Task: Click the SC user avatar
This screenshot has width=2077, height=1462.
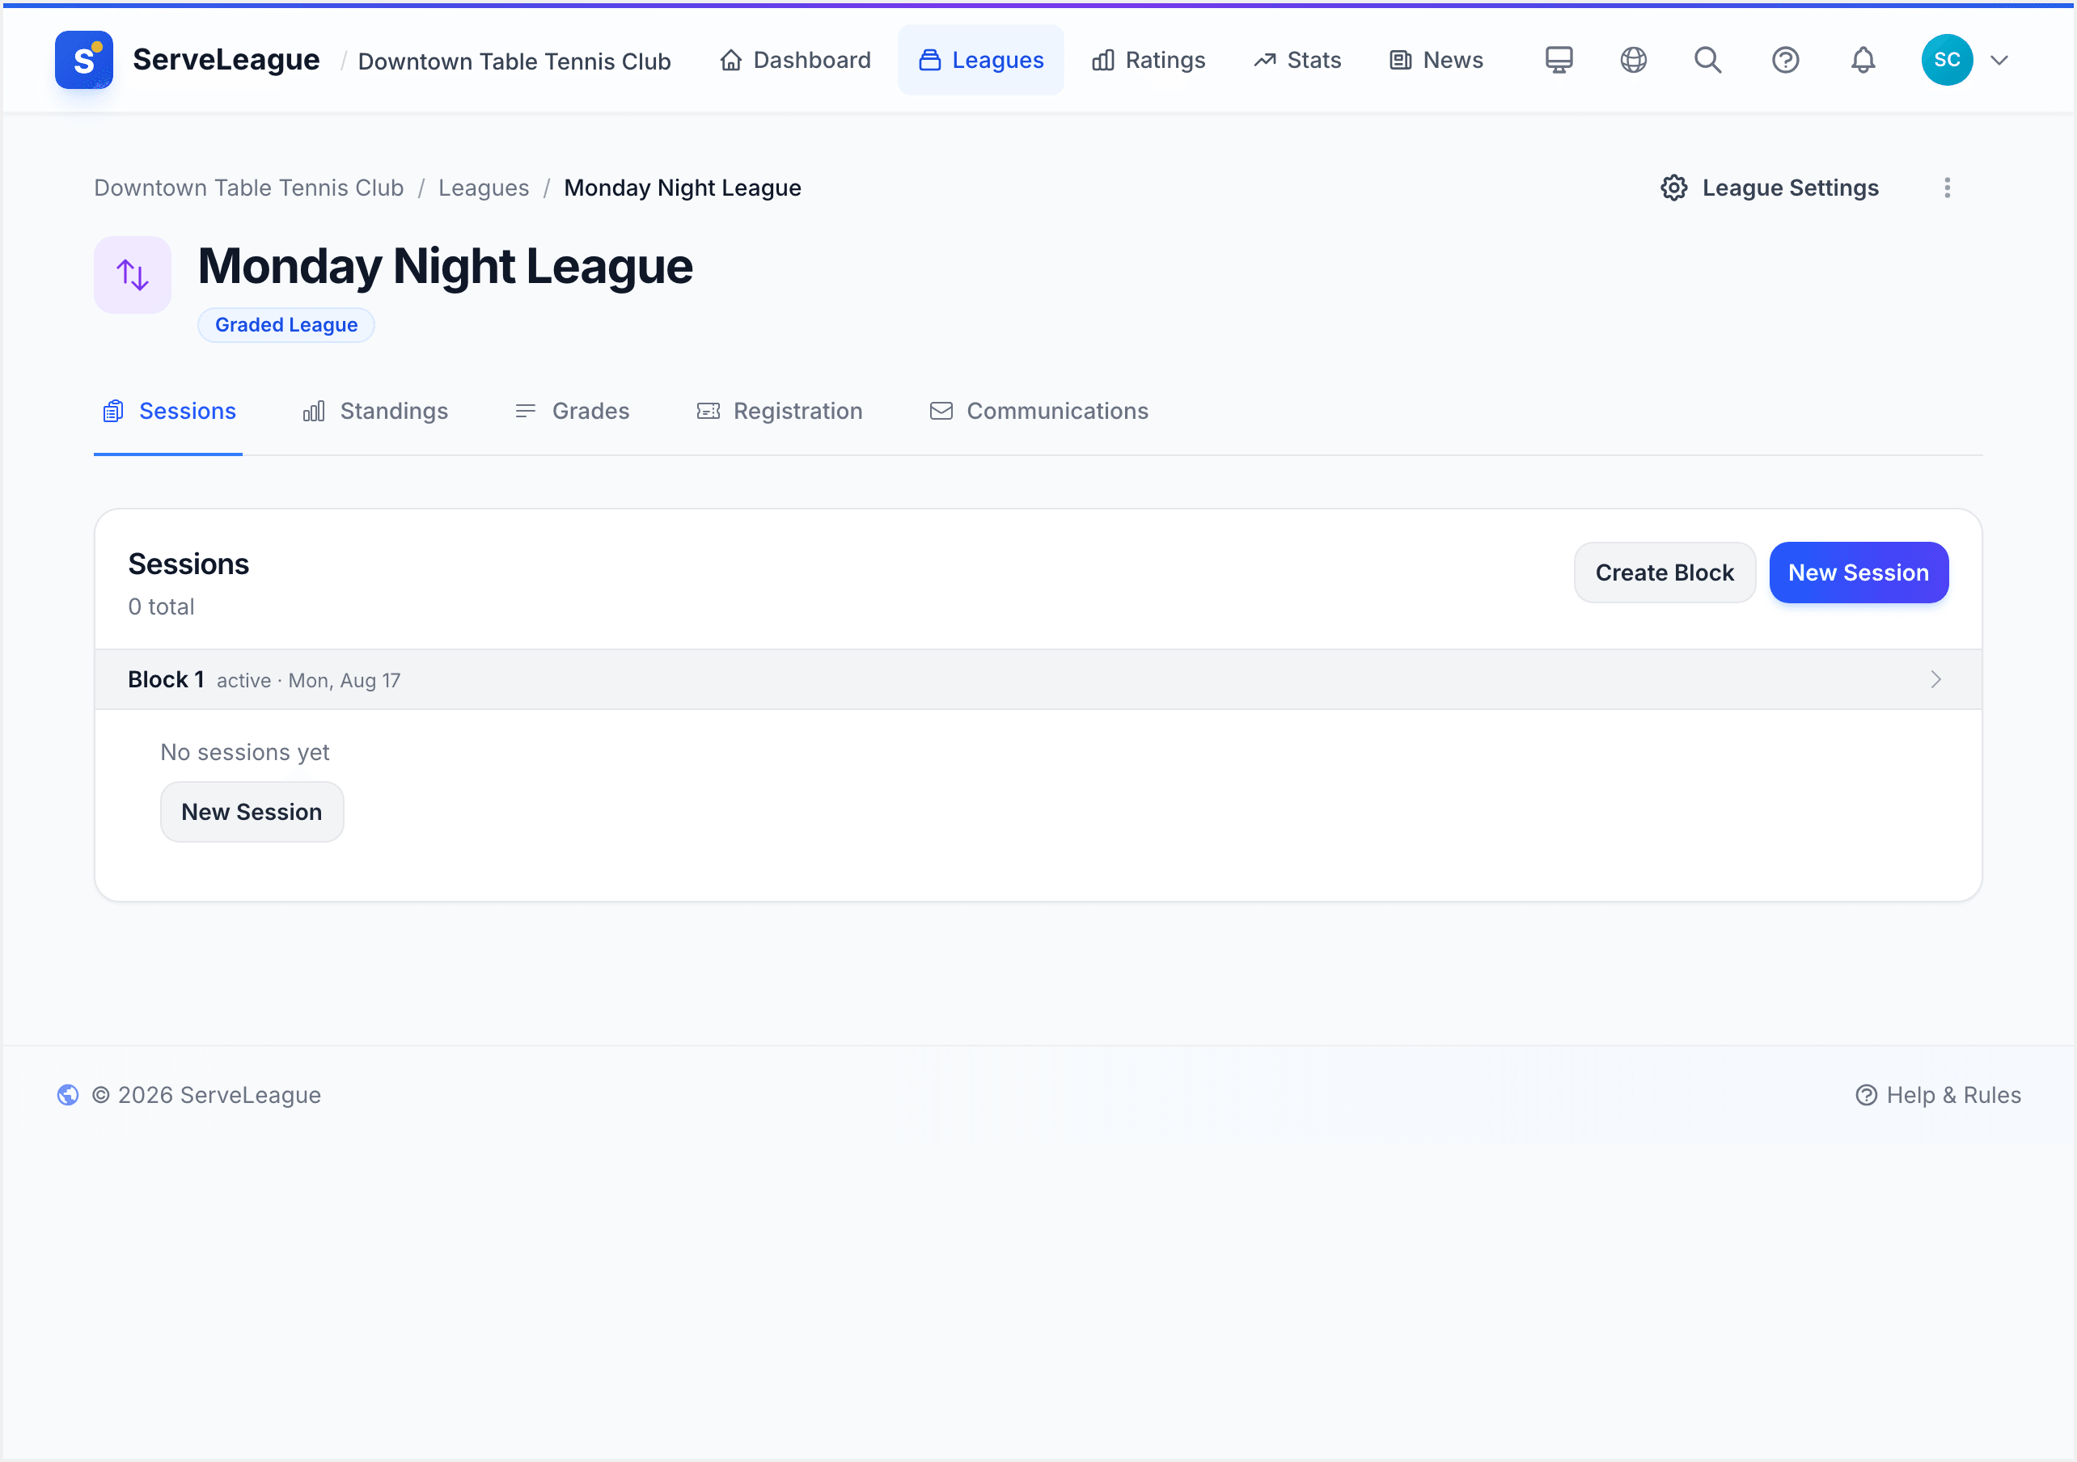Action: [1947, 60]
